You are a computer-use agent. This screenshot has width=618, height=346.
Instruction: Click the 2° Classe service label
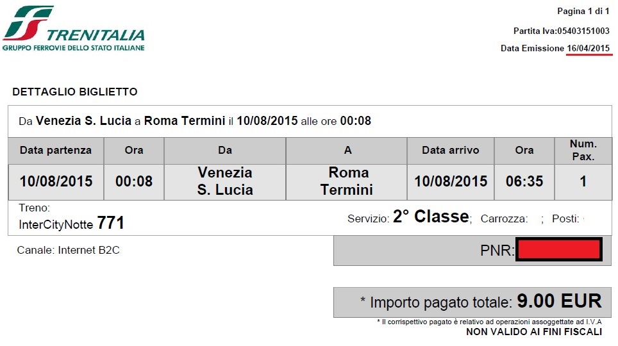431,217
